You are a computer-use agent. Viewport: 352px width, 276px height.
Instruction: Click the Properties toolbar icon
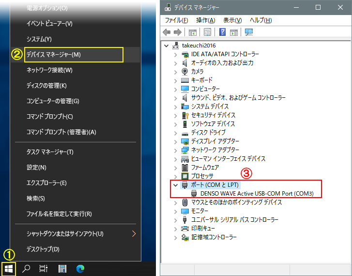pyautogui.click(x=207, y=32)
